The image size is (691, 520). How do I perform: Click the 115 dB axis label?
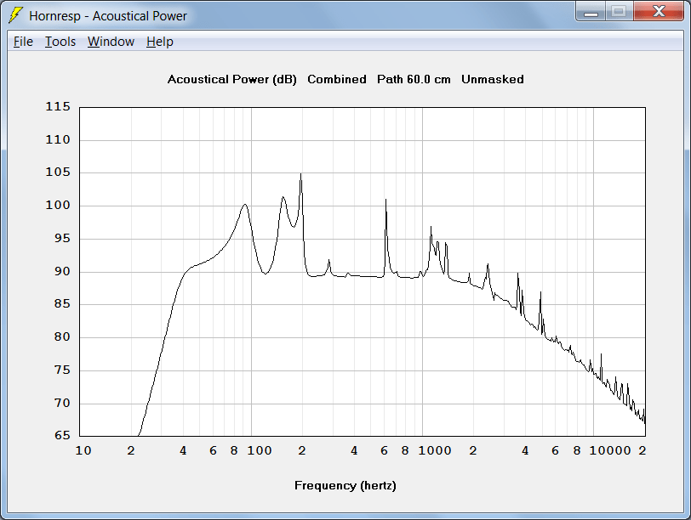pyautogui.click(x=58, y=106)
